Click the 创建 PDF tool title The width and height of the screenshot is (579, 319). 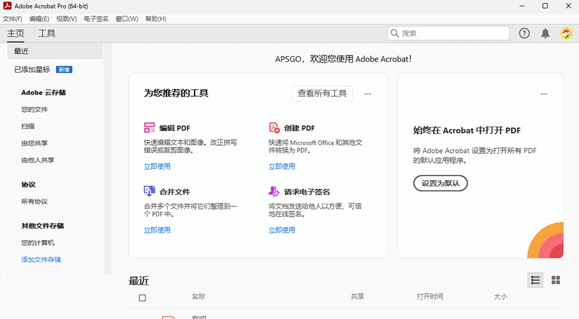300,128
